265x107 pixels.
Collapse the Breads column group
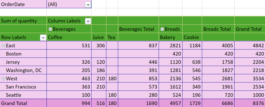(162, 29)
